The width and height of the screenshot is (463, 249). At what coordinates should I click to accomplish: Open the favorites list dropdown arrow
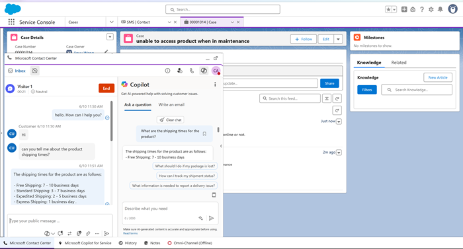pos(394,9)
